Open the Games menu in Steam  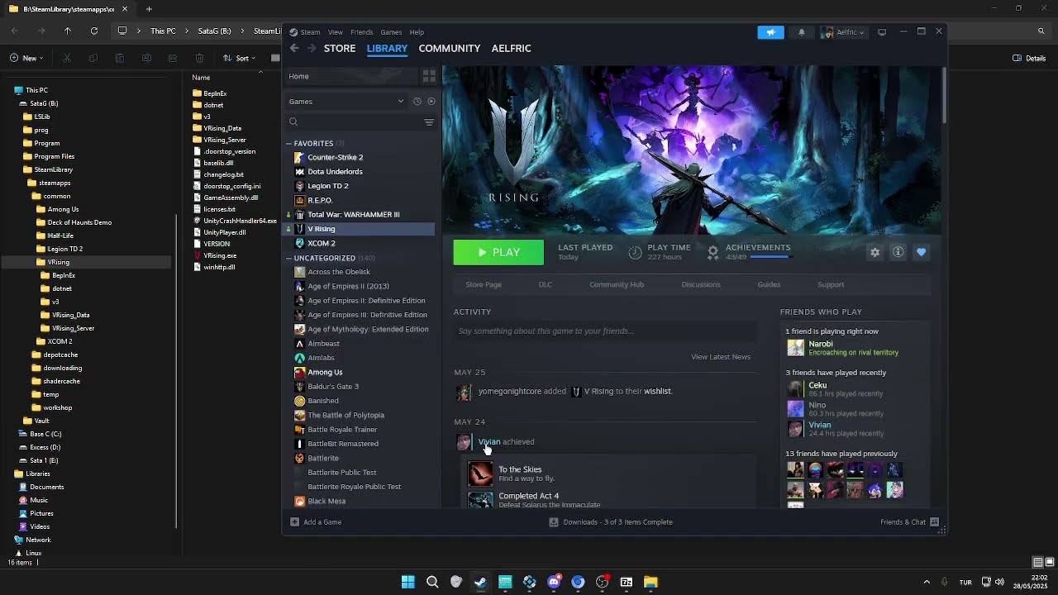[x=391, y=32]
